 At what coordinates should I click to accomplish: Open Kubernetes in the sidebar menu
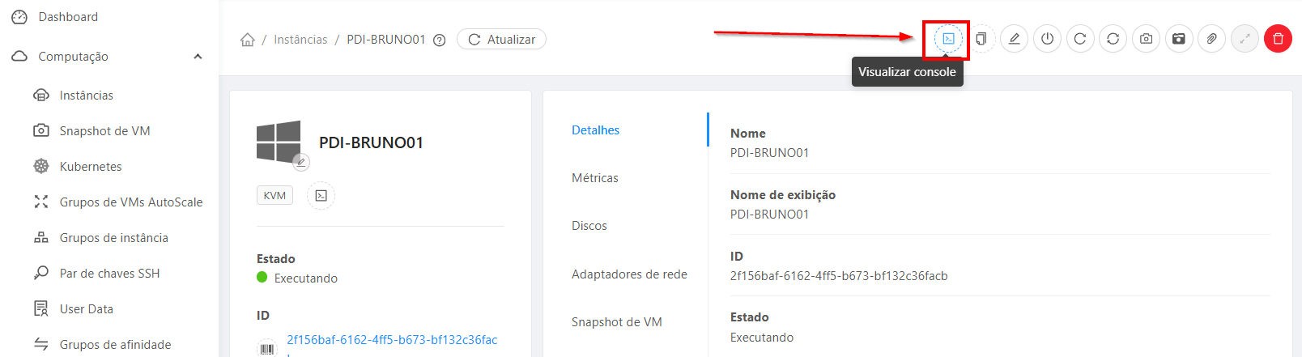[x=91, y=167]
